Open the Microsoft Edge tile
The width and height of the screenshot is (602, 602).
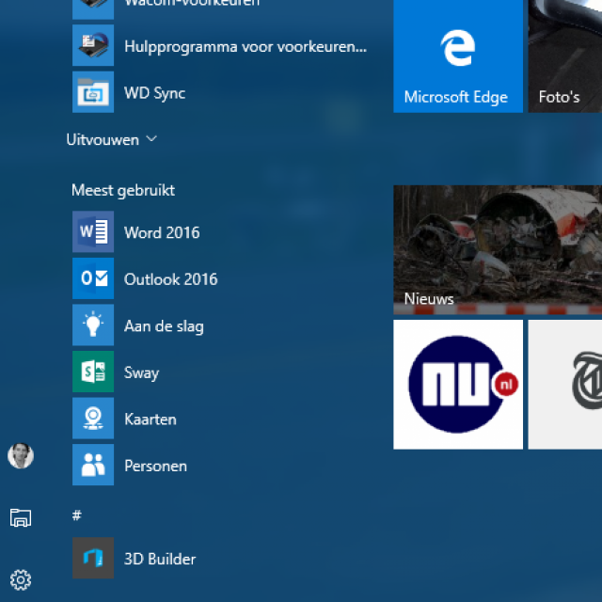(x=457, y=56)
